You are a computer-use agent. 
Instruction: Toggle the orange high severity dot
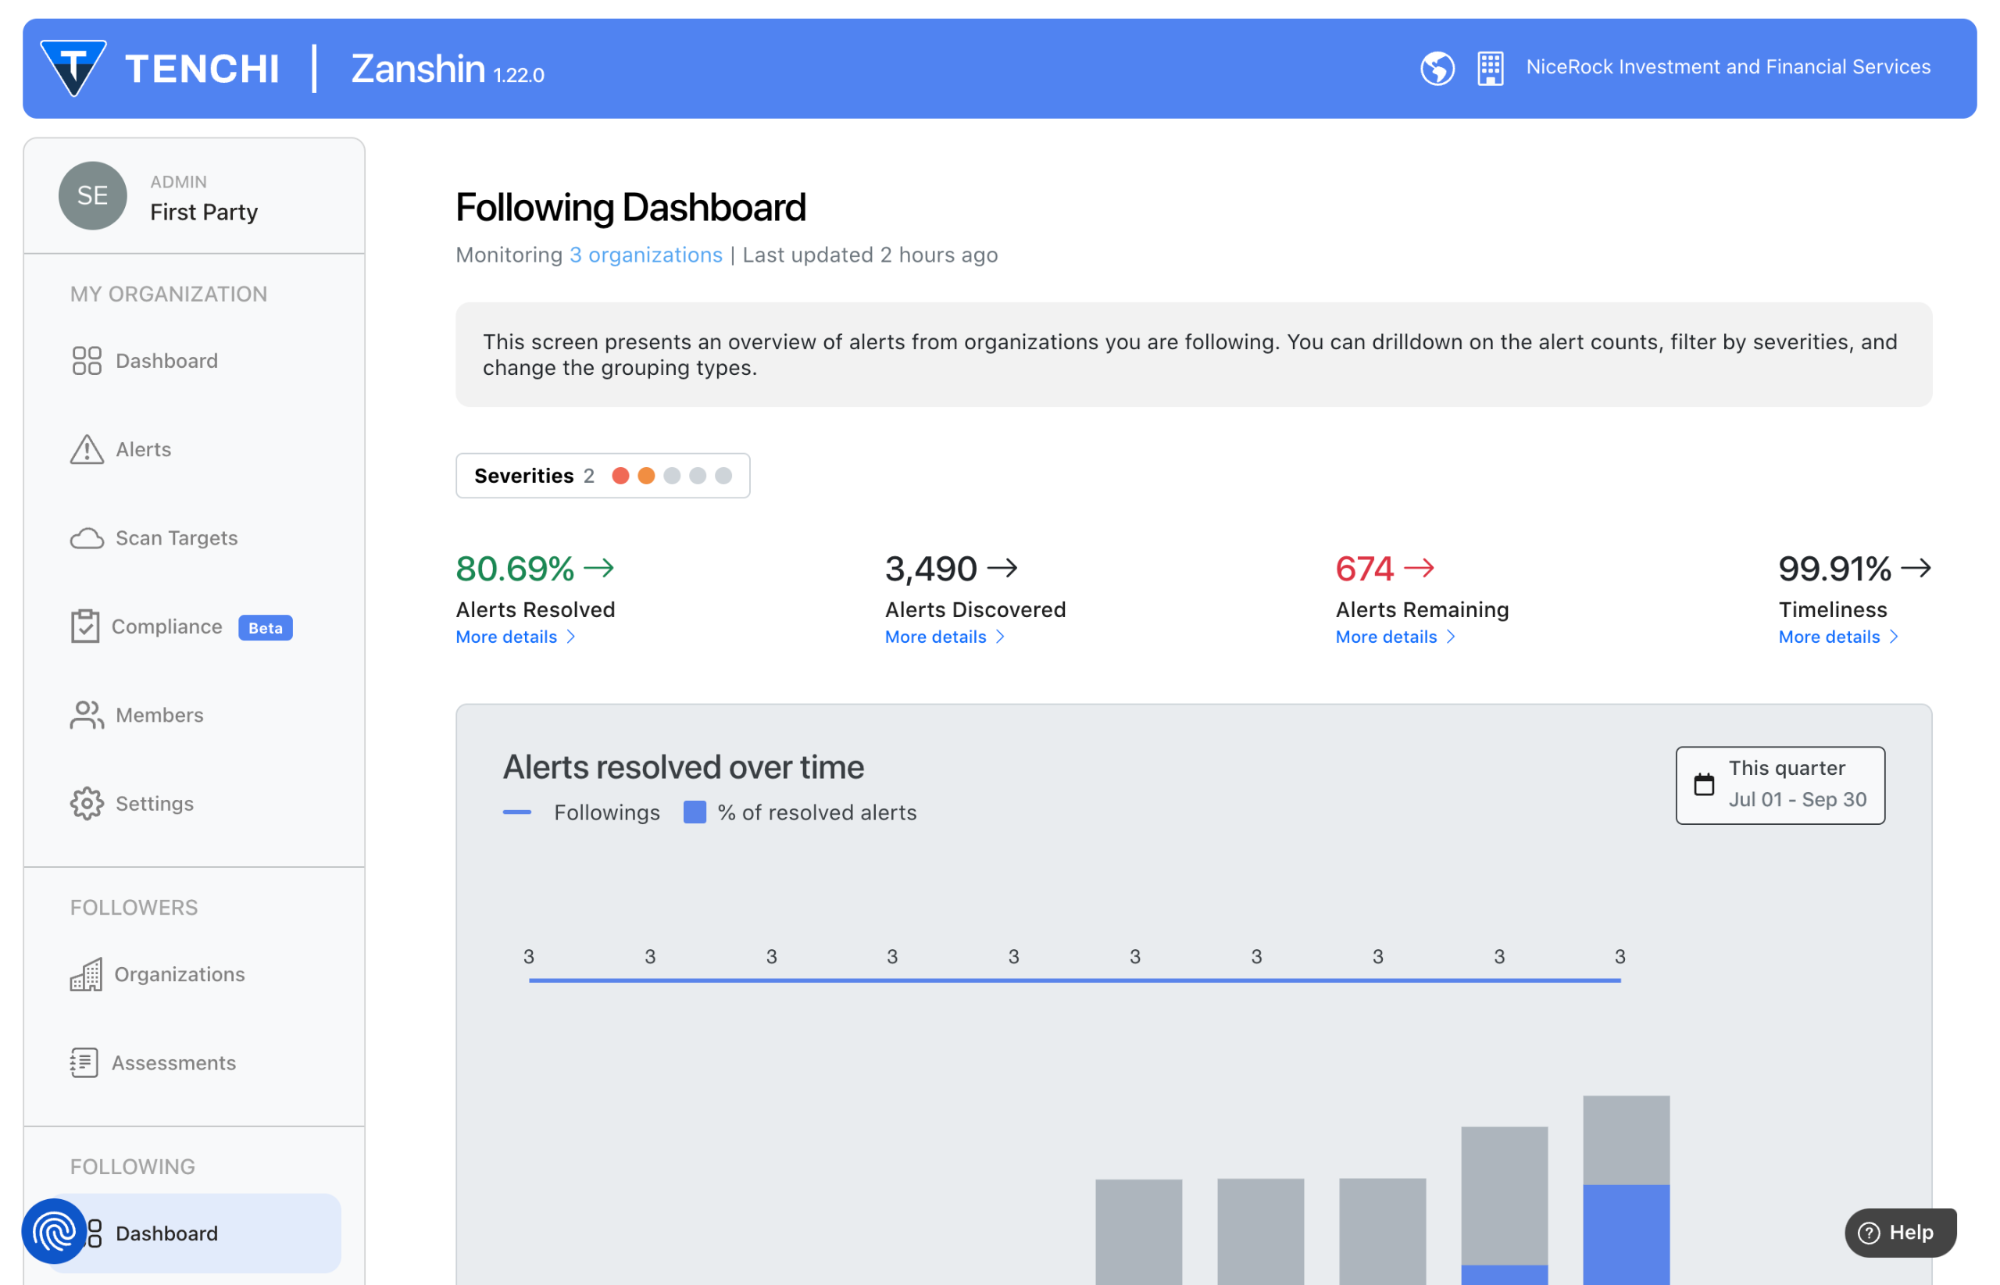click(646, 476)
